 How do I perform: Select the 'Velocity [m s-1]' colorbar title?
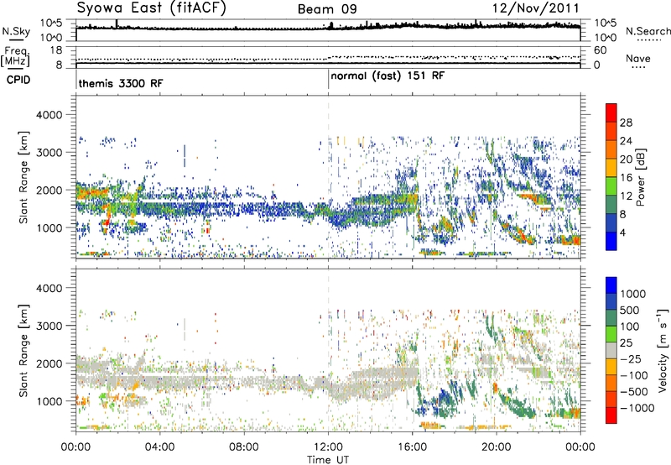pyautogui.click(x=663, y=350)
